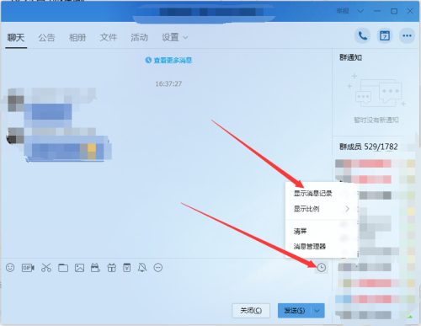Viewport: 421px width, 326px height.
Task: Open more tools circle-ellipsis icon
Action: click(158, 268)
